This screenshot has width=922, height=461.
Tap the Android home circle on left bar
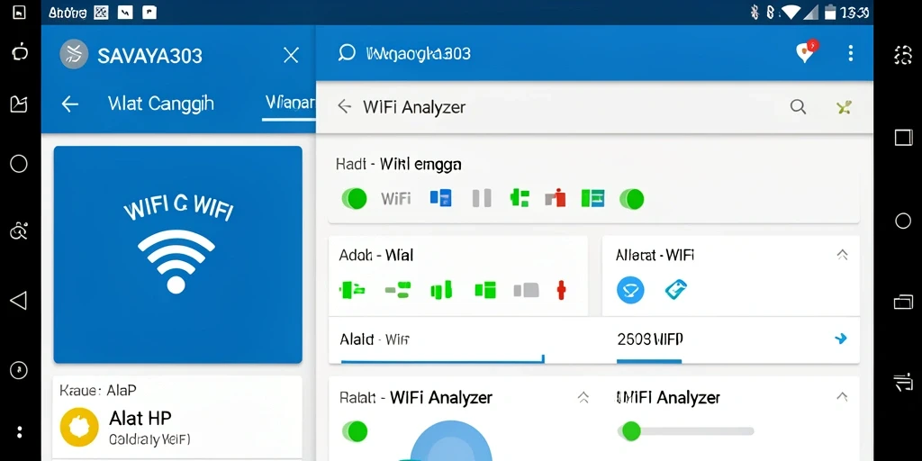[19, 164]
